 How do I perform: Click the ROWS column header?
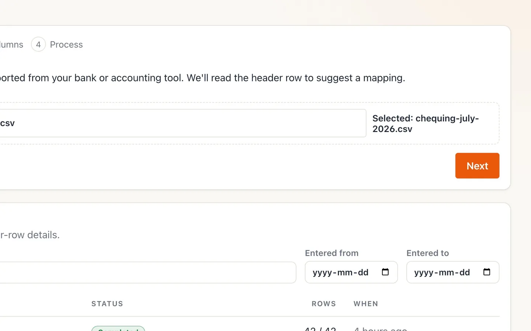coord(324,304)
